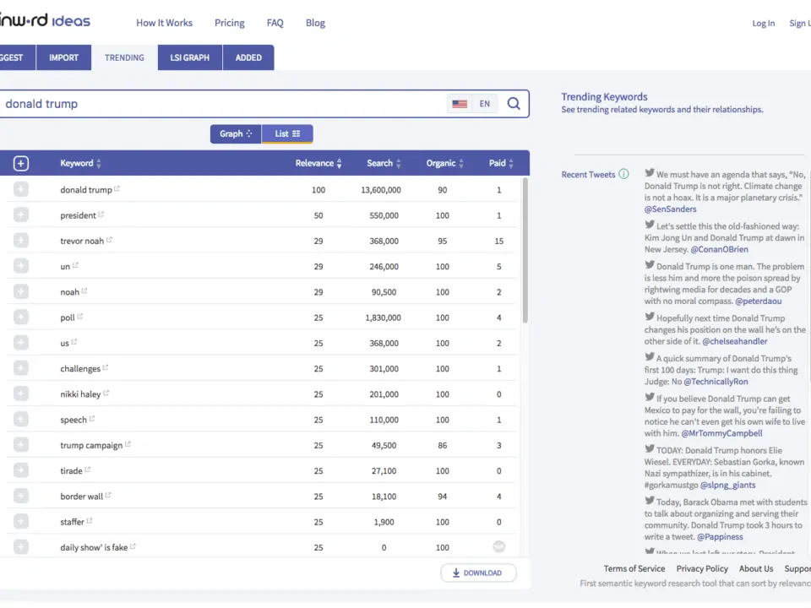Image resolution: width=811 pixels, height=608 pixels.
Task: Add the 'trevor noah' keyword with plus icon
Action: coord(20,241)
